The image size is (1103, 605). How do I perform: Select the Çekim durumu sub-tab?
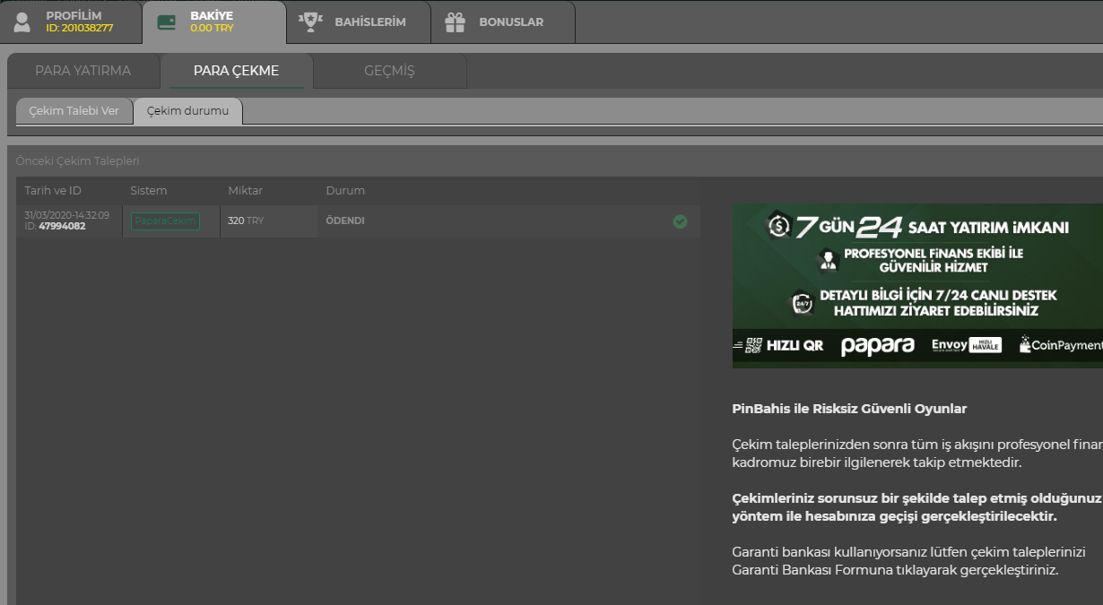(x=187, y=111)
